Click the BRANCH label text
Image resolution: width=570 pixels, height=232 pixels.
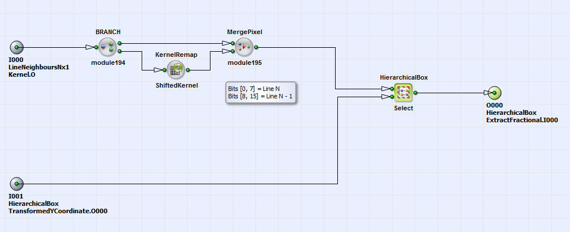click(x=108, y=32)
